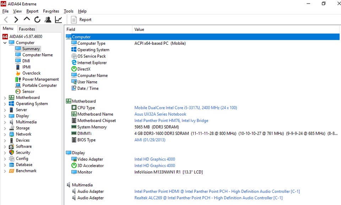Image resolution: width=341 pixels, height=205 pixels.
Task: Collapse the Computer tree node
Action: 5,43
